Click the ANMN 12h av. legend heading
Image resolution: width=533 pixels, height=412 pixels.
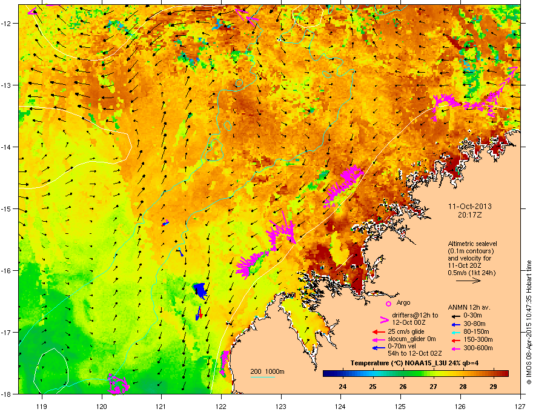point(469,308)
